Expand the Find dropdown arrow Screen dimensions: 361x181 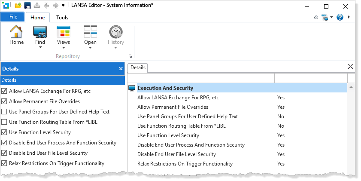tap(40, 48)
